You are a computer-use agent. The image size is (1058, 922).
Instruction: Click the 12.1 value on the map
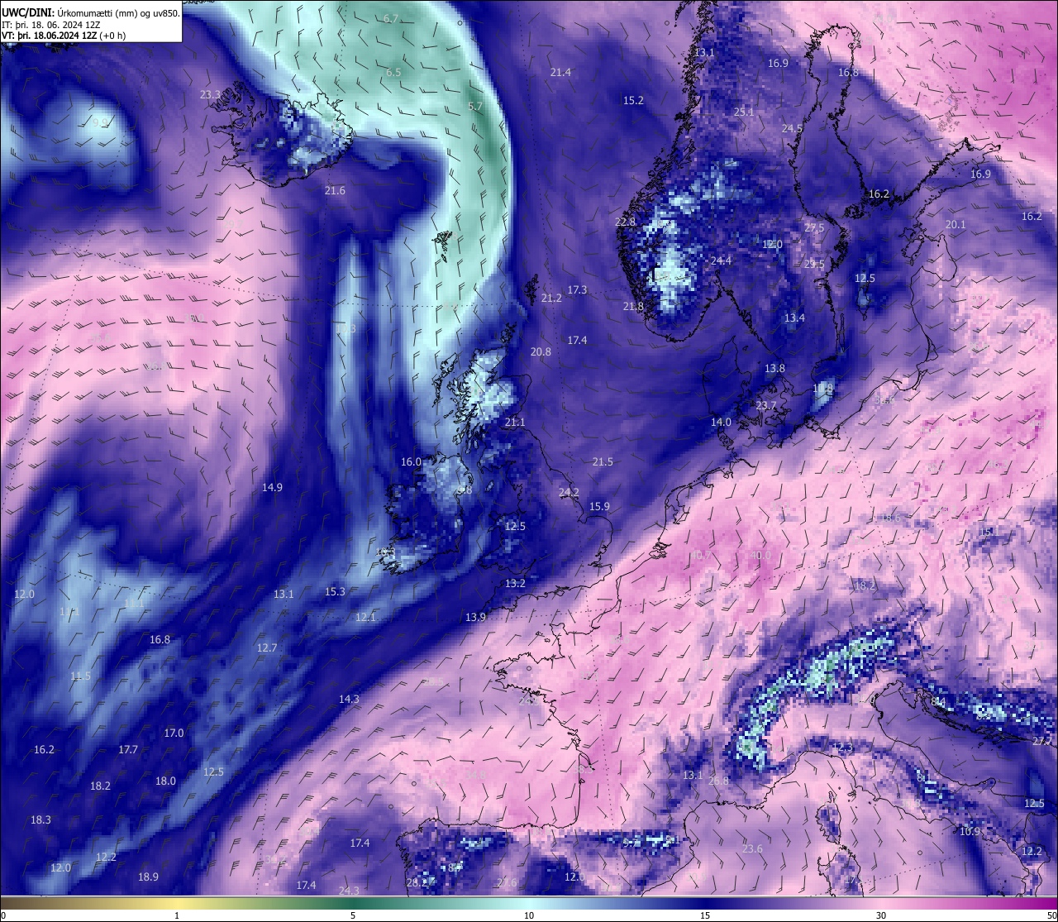(365, 618)
